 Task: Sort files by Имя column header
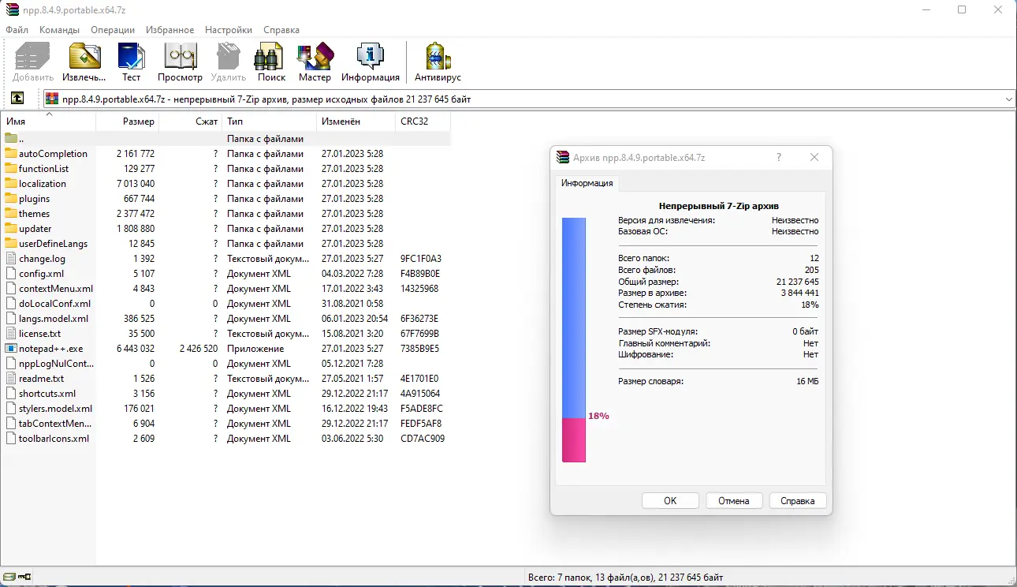(49, 122)
